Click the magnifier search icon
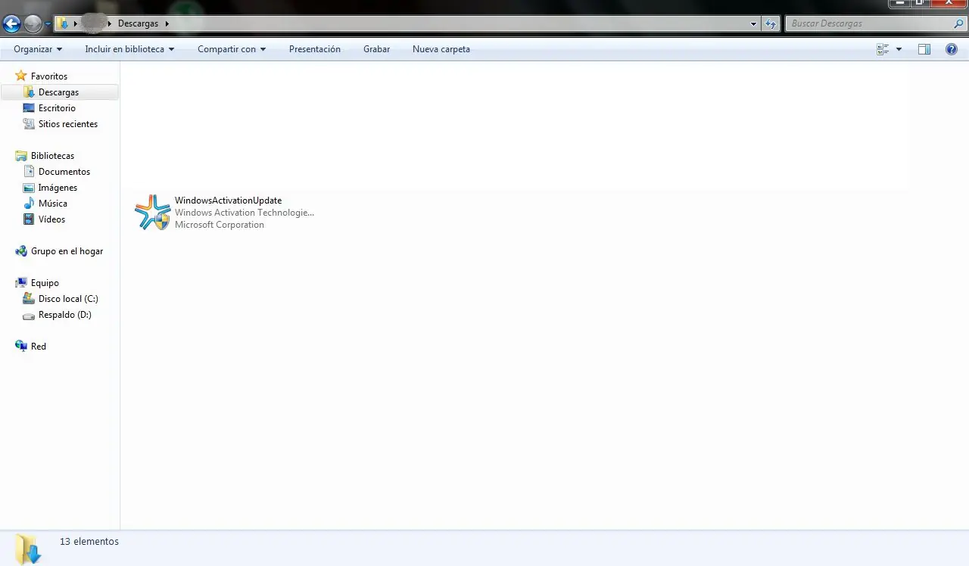Image resolution: width=969 pixels, height=566 pixels. [x=958, y=23]
